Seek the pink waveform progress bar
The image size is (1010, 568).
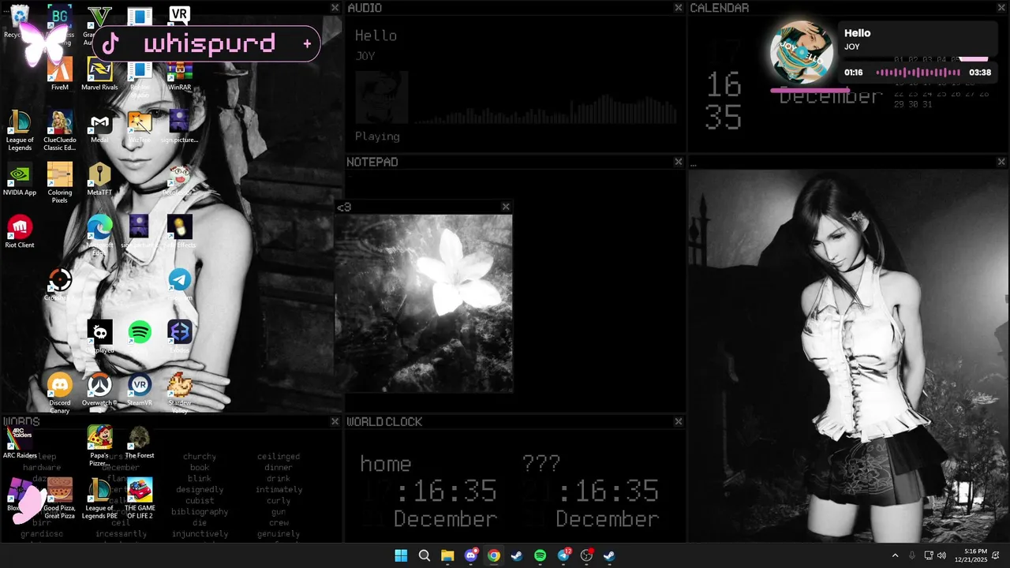pos(918,73)
